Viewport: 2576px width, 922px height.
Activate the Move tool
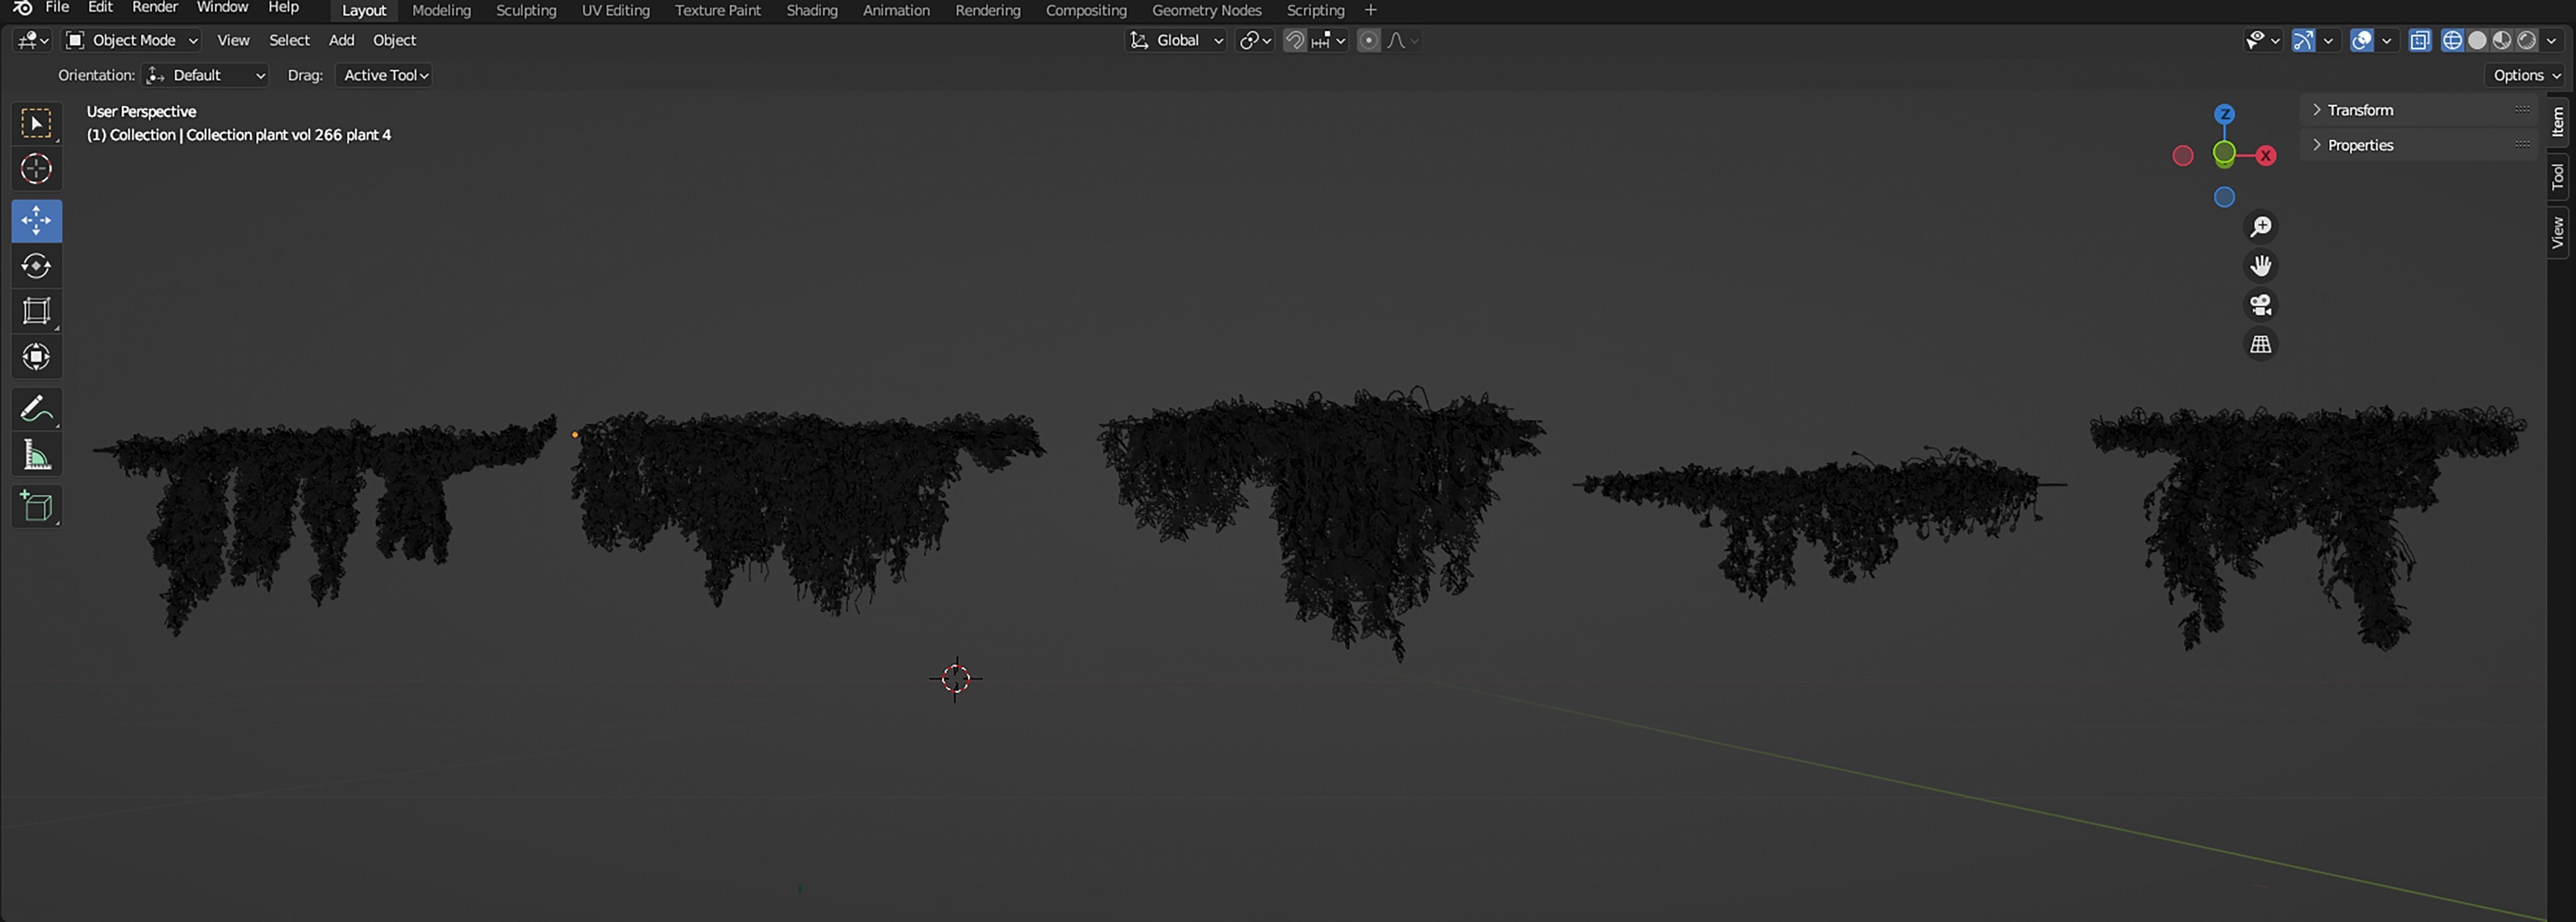(37, 221)
